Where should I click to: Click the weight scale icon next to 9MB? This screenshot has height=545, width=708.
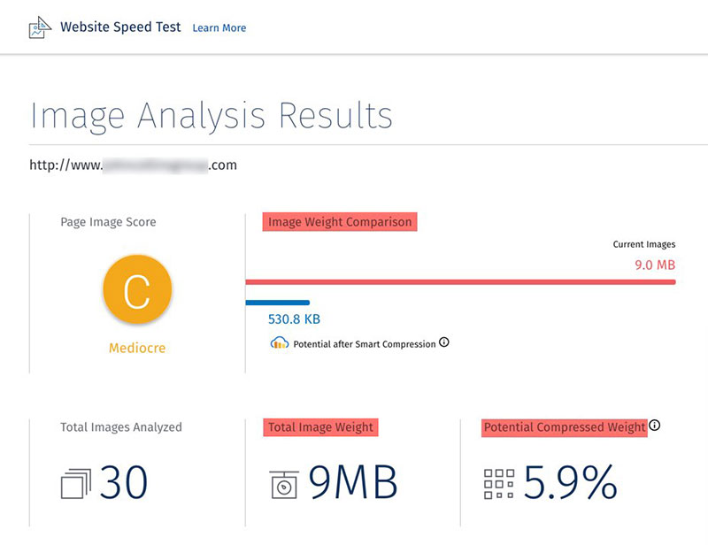pos(284,485)
